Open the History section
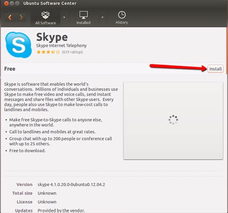 (122, 18)
